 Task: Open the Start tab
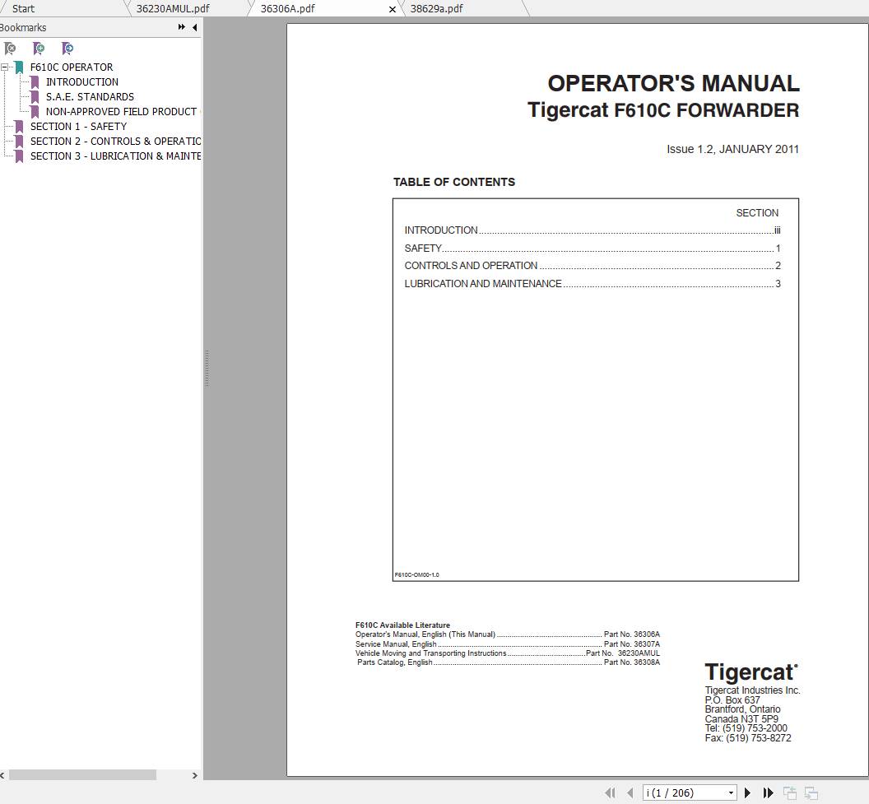pyautogui.click(x=23, y=8)
